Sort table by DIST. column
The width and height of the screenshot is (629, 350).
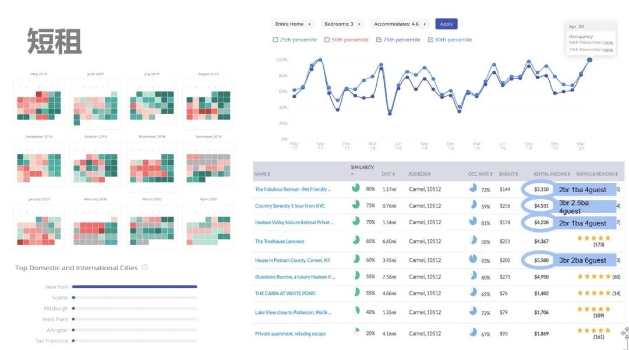tap(388, 174)
